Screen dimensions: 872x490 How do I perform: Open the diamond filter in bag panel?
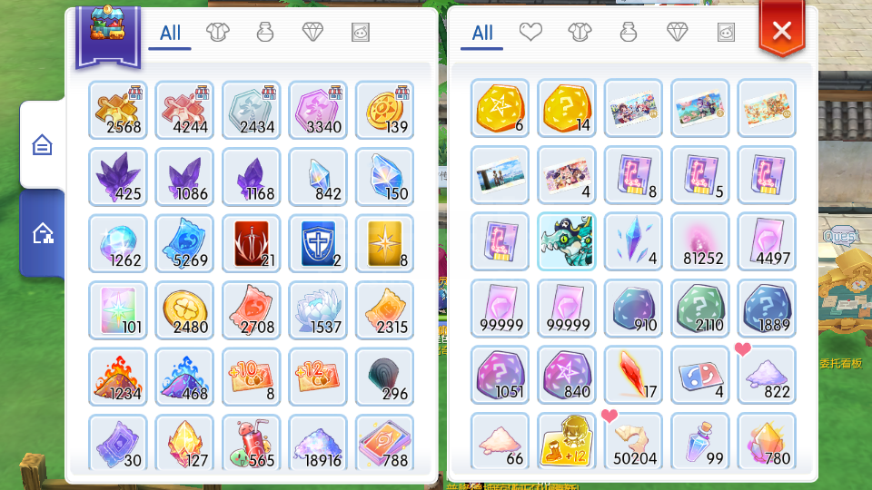[x=677, y=33]
